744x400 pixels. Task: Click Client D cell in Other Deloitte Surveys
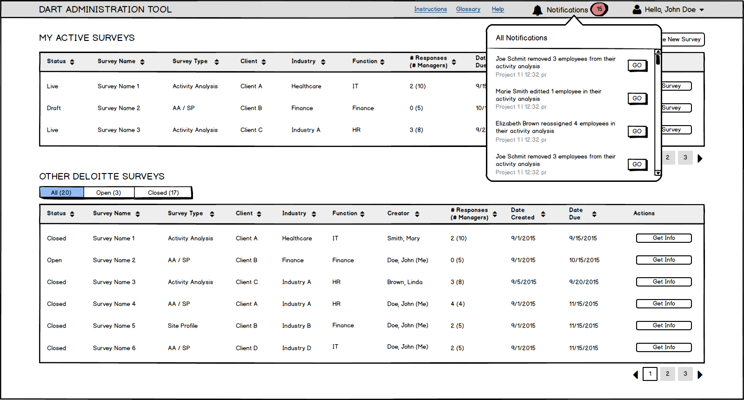click(x=246, y=348)
